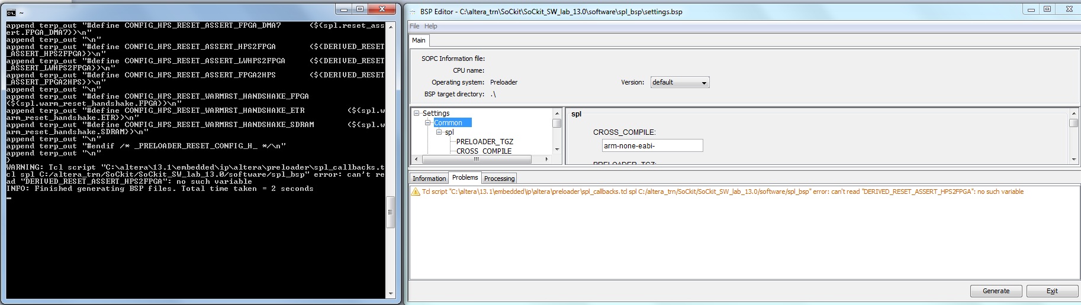
Task: Open the Version dropdown set to default
Action: point(680,82)
